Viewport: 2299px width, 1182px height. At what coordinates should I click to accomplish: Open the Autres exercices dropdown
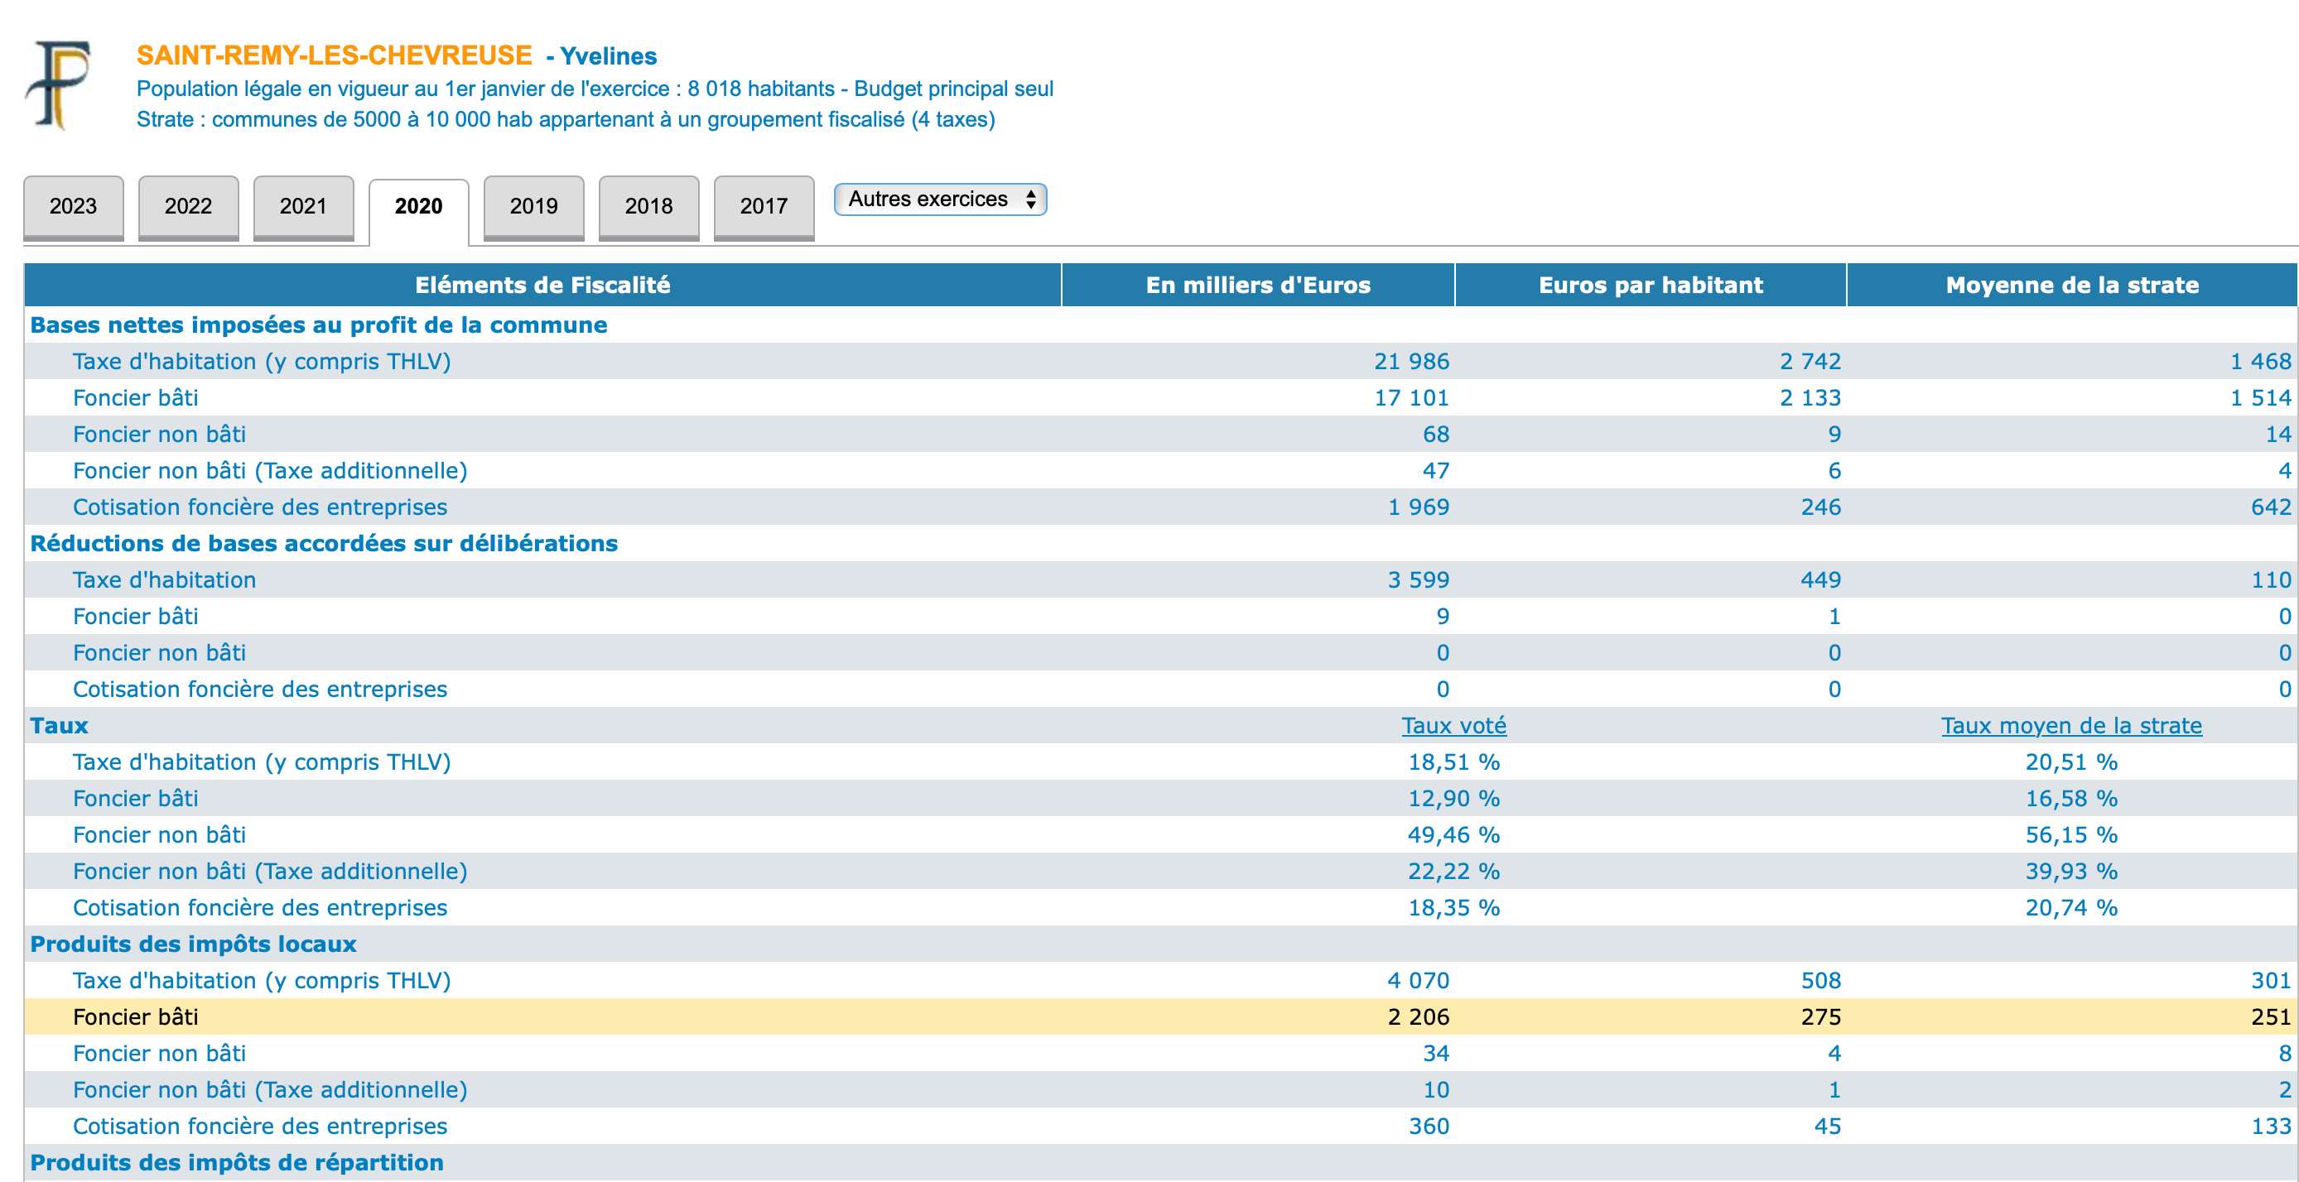[x=940, y=199]
